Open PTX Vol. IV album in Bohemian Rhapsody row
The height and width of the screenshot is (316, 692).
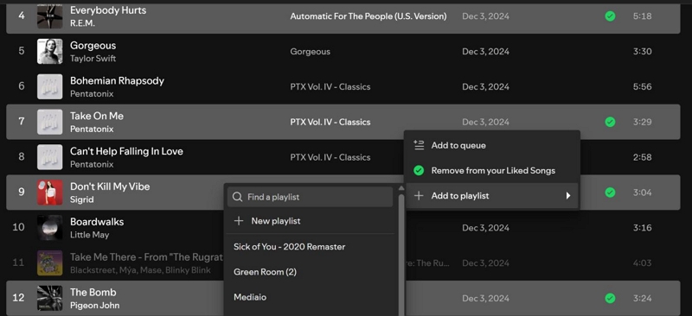(330, 87)
